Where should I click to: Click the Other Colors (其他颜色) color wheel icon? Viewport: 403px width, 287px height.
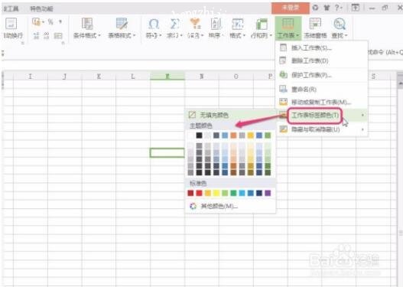tap(193, 206)
